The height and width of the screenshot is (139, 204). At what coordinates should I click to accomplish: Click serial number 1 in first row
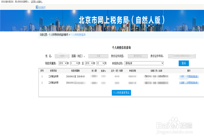point(42,76)
